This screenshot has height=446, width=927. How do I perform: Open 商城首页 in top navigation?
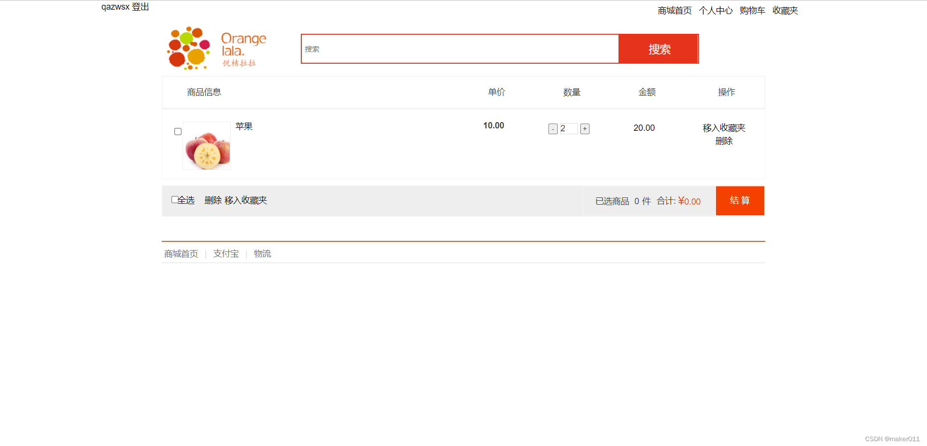click(x=674, y=11)
